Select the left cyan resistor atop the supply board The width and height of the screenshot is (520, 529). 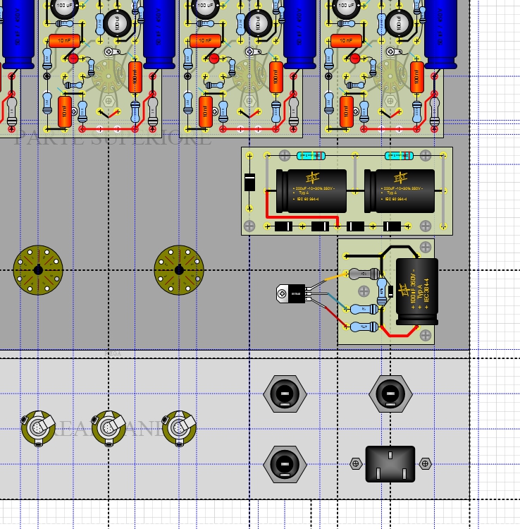pos(311,155)
